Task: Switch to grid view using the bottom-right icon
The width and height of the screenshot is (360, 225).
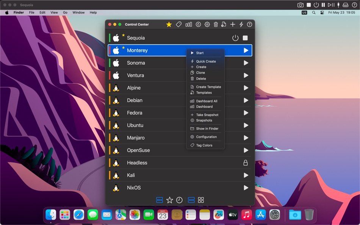Action: (201, 200)
